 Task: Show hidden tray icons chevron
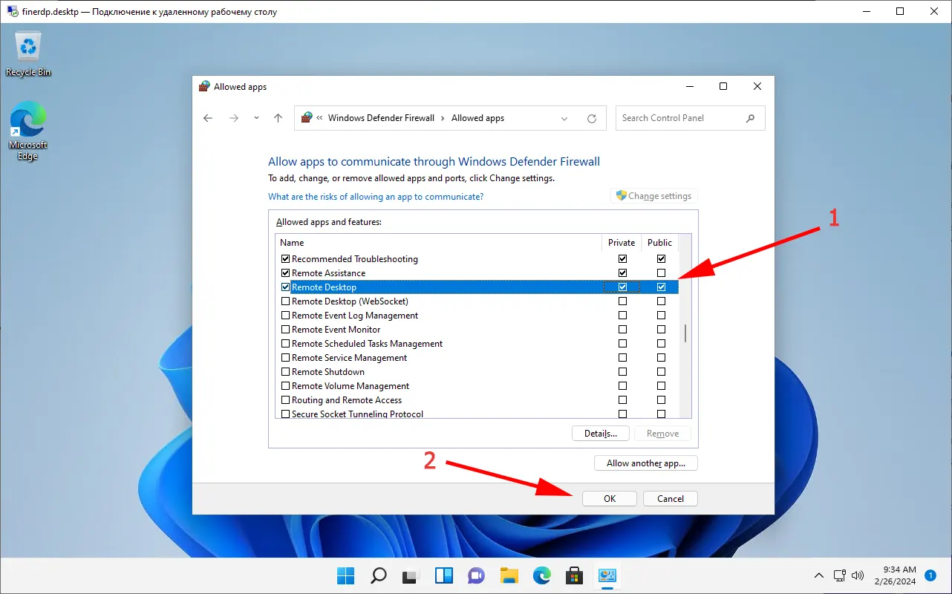(819, 575)
